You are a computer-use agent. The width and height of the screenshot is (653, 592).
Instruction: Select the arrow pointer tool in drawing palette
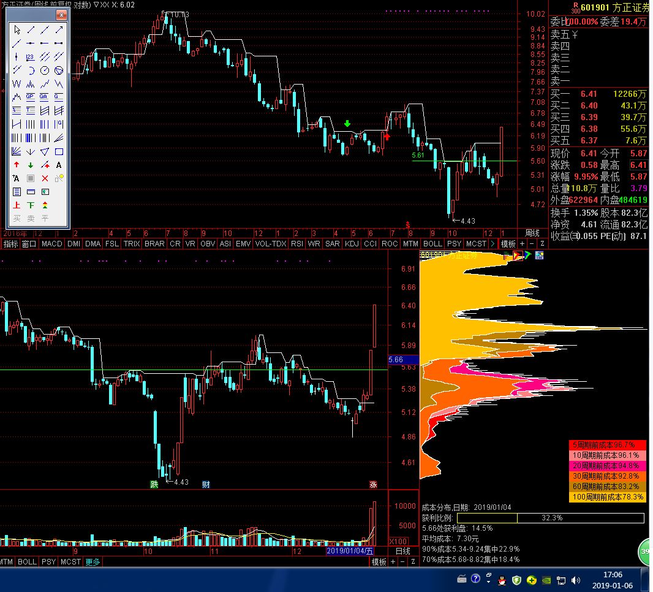[x=17, y=29]
